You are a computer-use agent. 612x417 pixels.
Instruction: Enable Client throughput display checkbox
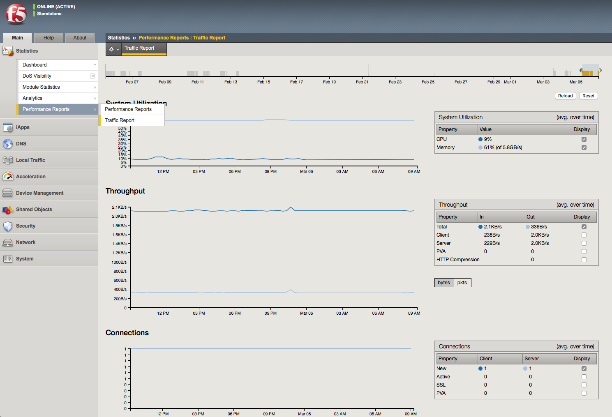coord(584,235)
